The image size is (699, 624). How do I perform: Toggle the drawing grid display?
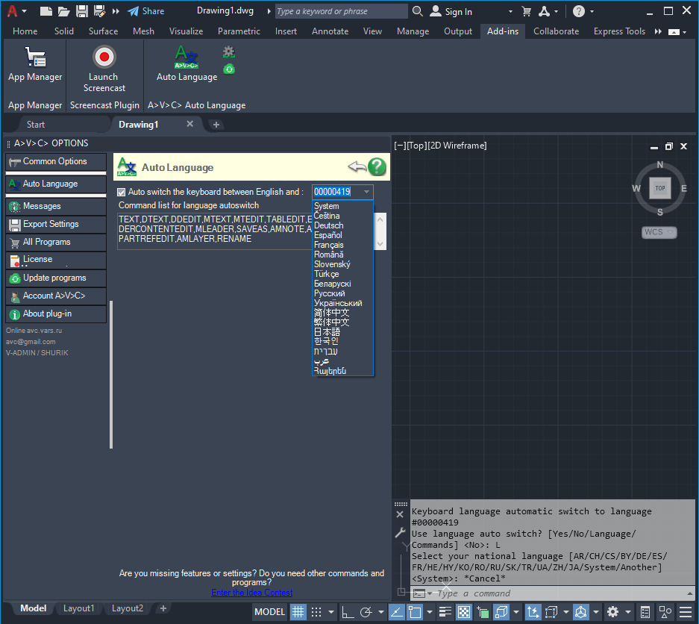click(x=298, y=611)
